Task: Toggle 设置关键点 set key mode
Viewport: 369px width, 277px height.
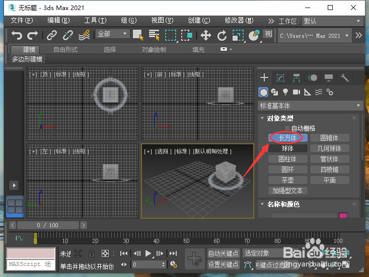Action: point(224,265)
